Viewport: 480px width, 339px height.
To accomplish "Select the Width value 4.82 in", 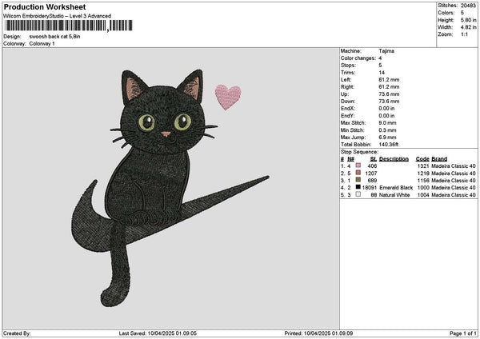I will [x=468, y=27].
